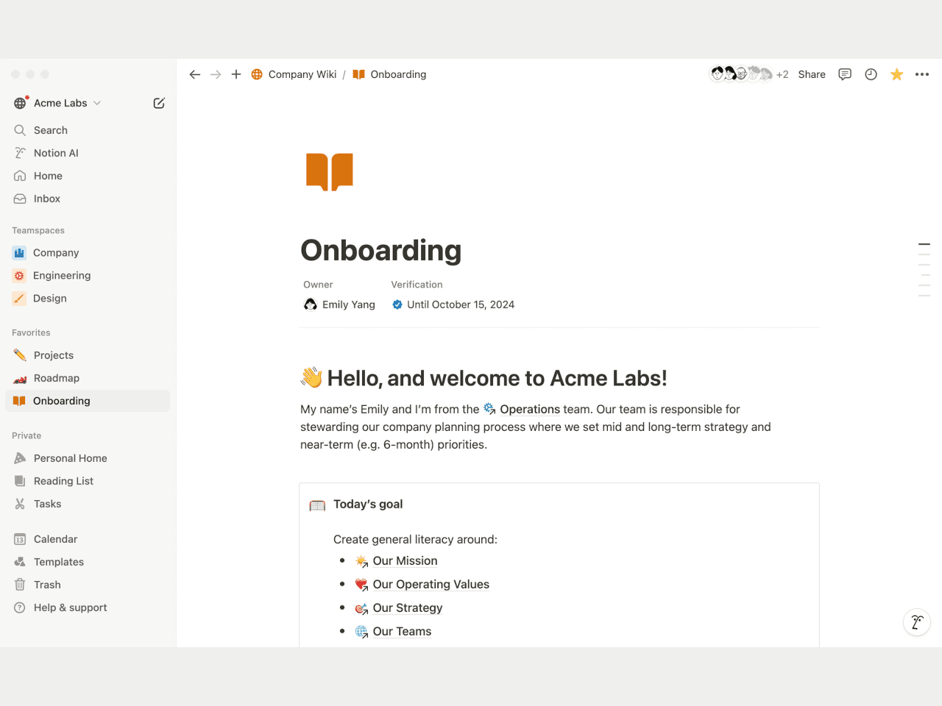Screen dimensions: 942x706
Task: Click the orange book page icon
Action: point(330,172)
